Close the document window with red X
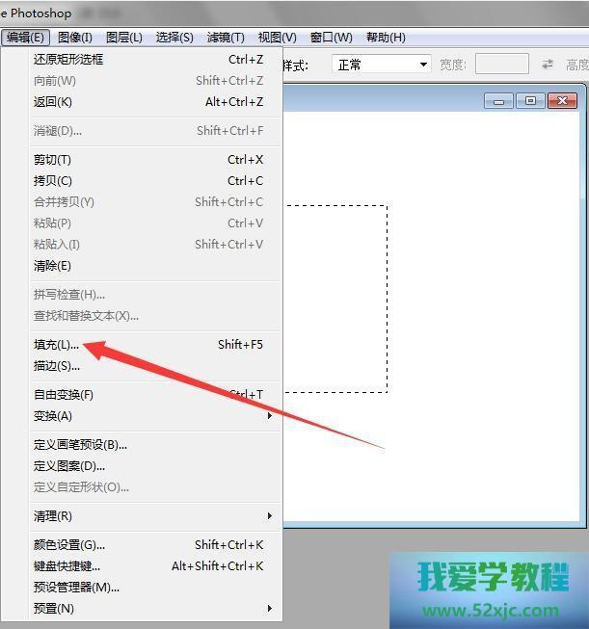Screen dimensions: 589x629 click(x=562, y=101)
